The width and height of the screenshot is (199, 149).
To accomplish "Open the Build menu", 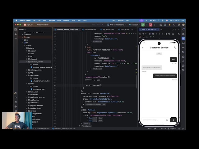I will coord(73,20).
